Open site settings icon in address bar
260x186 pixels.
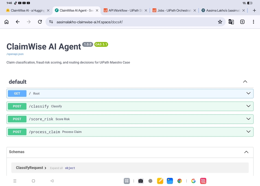(x=51, y=22)
